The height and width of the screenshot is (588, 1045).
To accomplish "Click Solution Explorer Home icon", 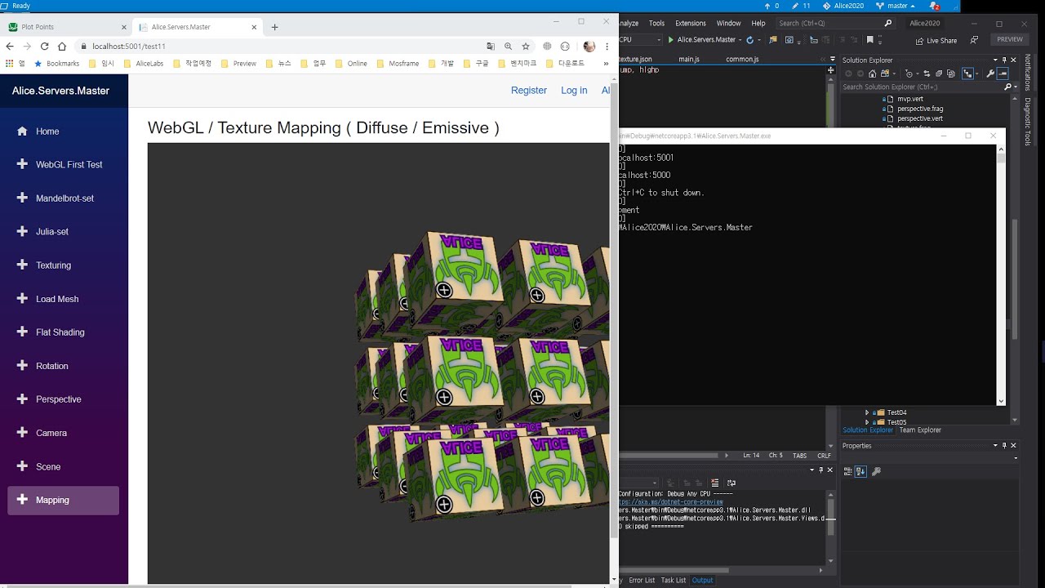I will (873, 73).
